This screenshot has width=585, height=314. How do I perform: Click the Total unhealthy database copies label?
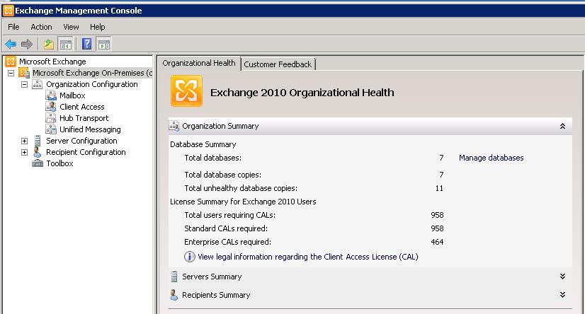241,188
